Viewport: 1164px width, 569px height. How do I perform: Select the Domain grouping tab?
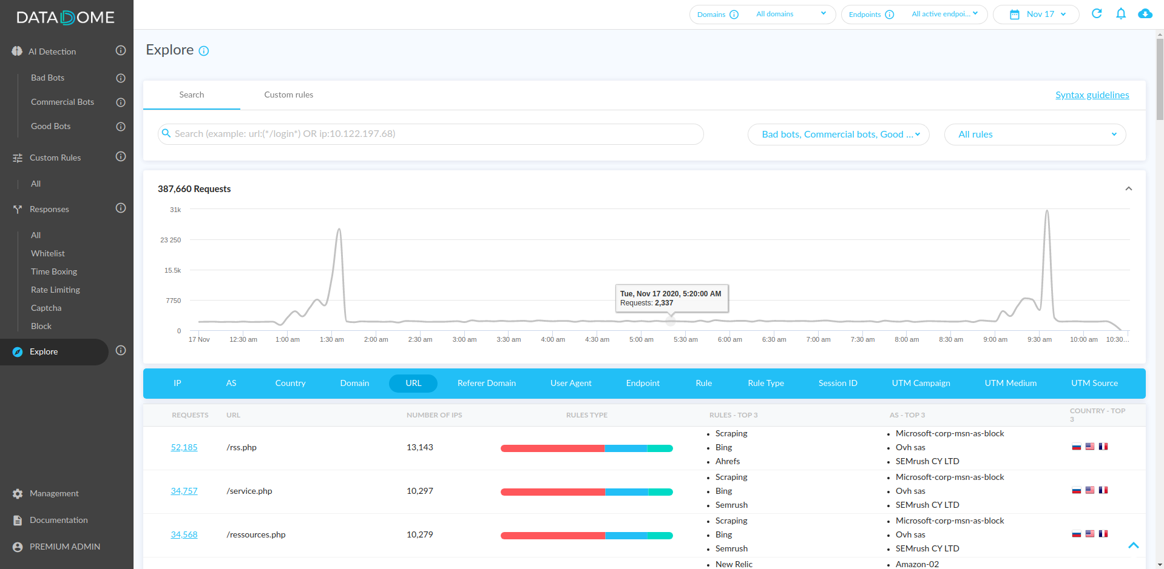(x=354, y=384)
